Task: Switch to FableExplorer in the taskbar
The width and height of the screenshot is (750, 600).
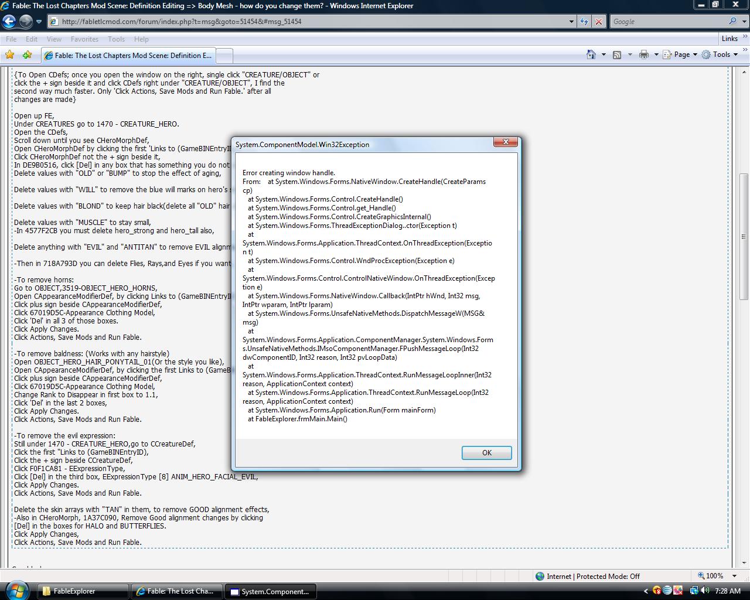Action: [83, 591]
